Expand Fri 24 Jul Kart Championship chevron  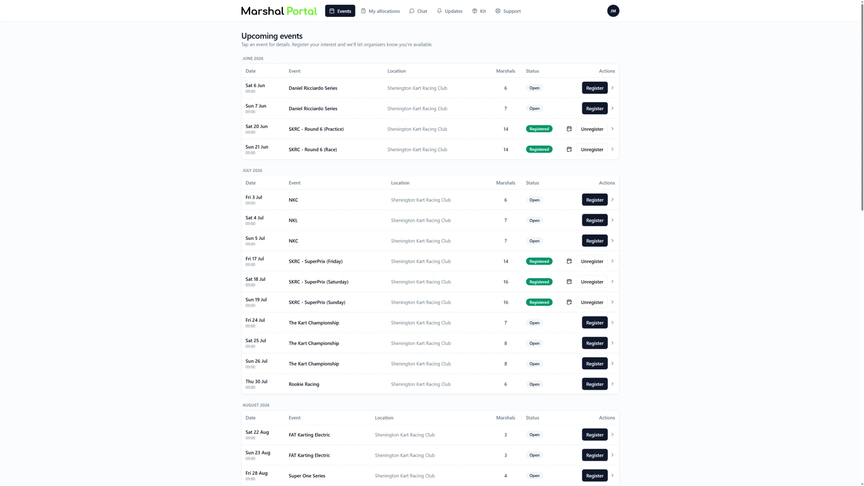click(x=612, y=323)
